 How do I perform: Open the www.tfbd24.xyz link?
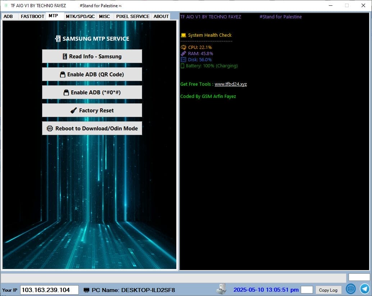pos(230,84)
